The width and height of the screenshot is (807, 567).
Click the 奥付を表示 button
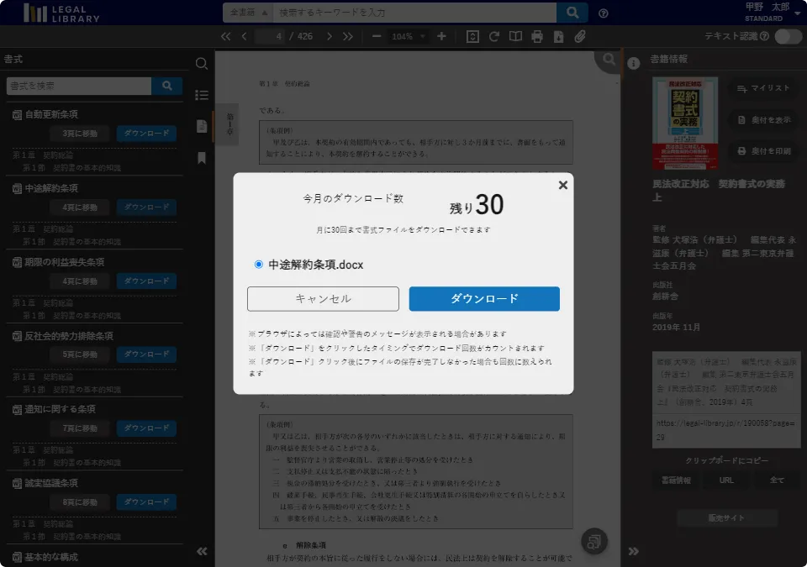tap(763, 120)
